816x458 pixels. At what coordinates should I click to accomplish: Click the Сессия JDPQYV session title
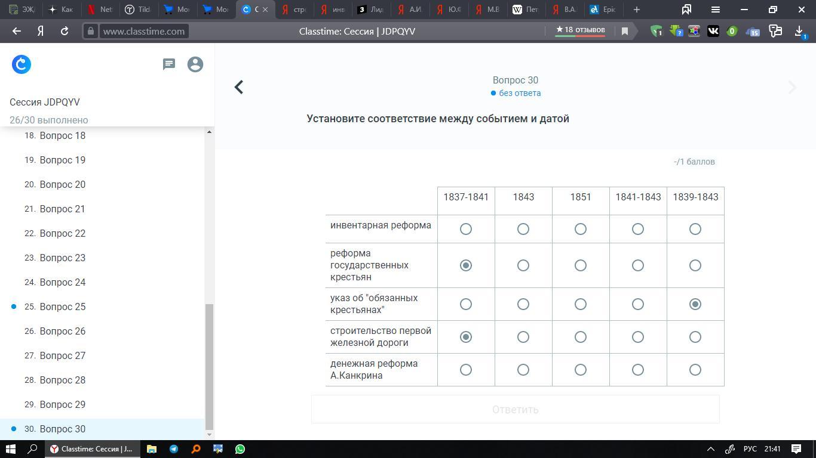45,102
